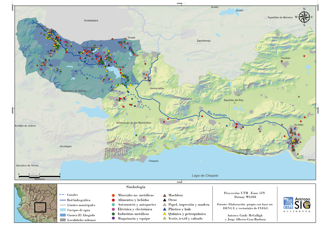Click the dark green Industrias metálicas circle

tap(113, 214)
